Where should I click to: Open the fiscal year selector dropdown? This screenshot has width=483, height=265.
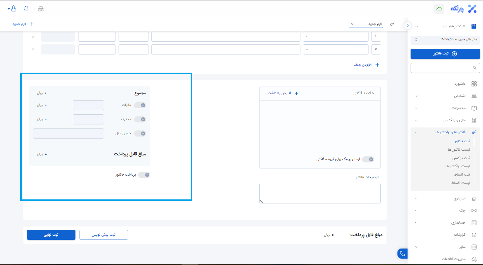(x=445, y=40)
